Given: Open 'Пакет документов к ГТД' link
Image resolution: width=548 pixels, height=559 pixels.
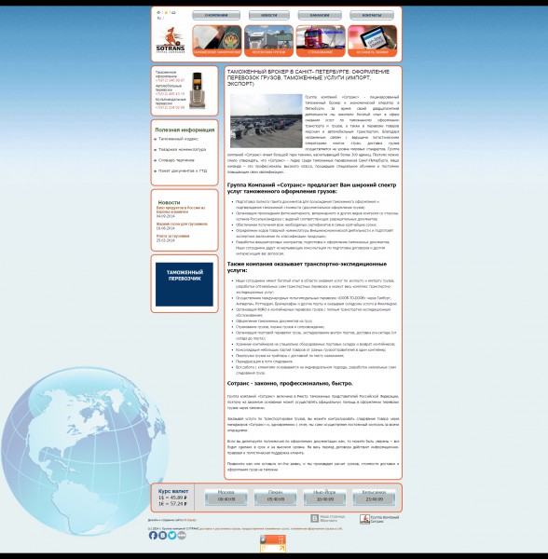Looking at the screenshot, I should coord(183,170).
